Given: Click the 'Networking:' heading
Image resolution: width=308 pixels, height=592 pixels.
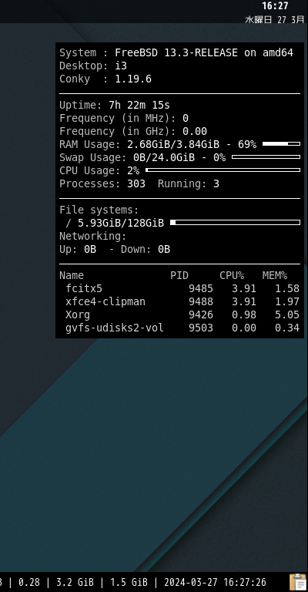Looking at the screenshot, I should [92, 237].
